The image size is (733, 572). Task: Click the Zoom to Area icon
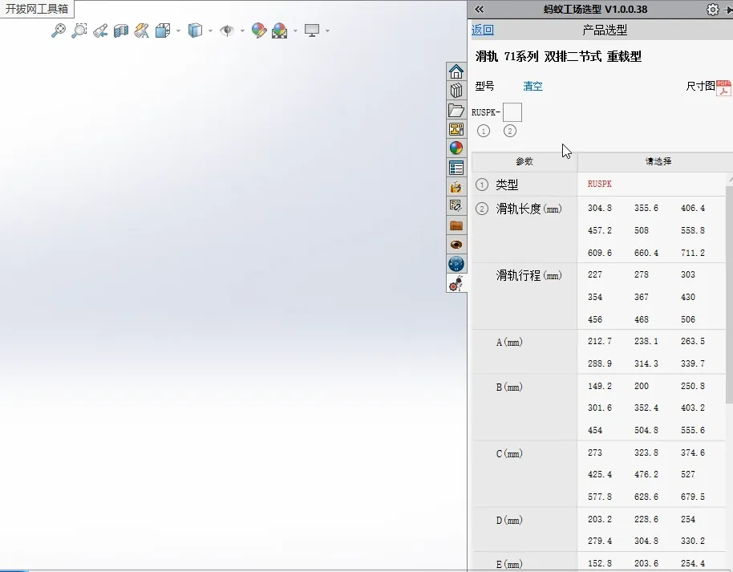click(x=79, y=30)
